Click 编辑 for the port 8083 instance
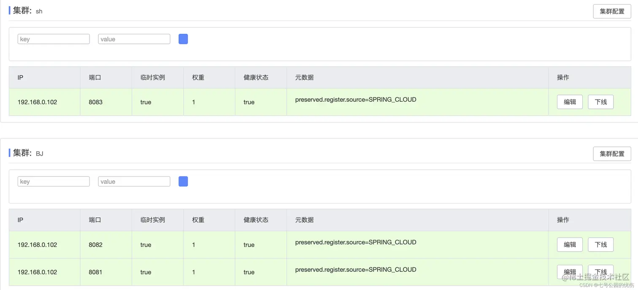The image size is (638, 290). (x=570, y=102)
